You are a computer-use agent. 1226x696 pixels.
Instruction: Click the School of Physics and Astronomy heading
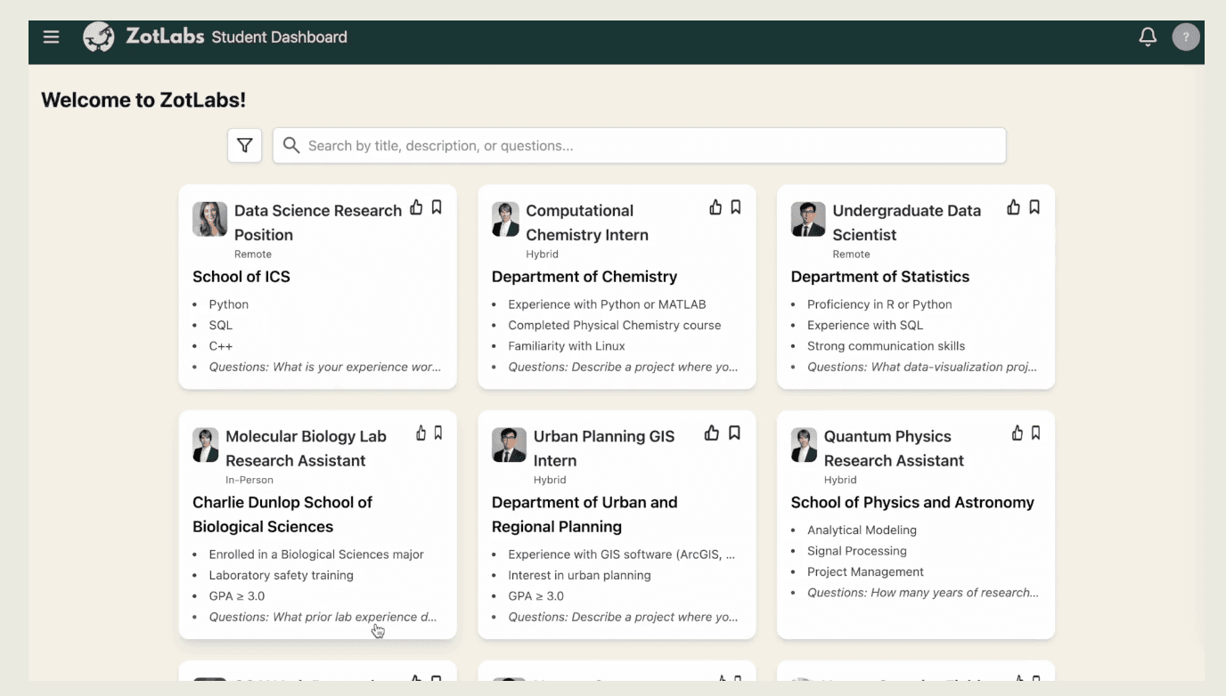pos(912,502)
